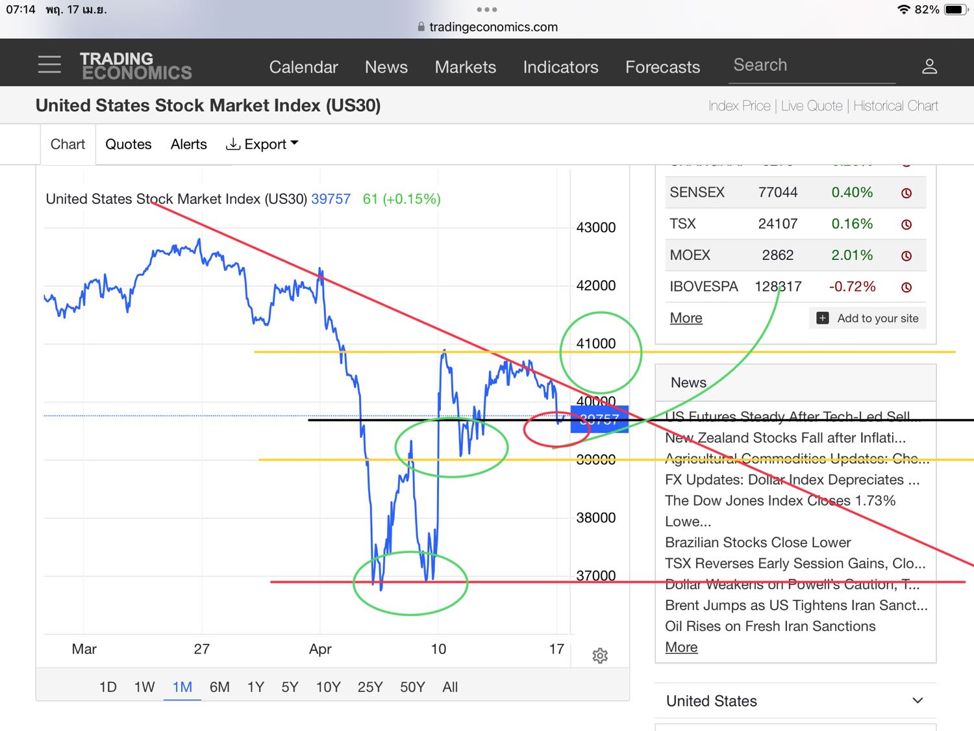This screenshot has height=731, width=974.
Task: Expand the United States section
Action: tap(795, 701)
